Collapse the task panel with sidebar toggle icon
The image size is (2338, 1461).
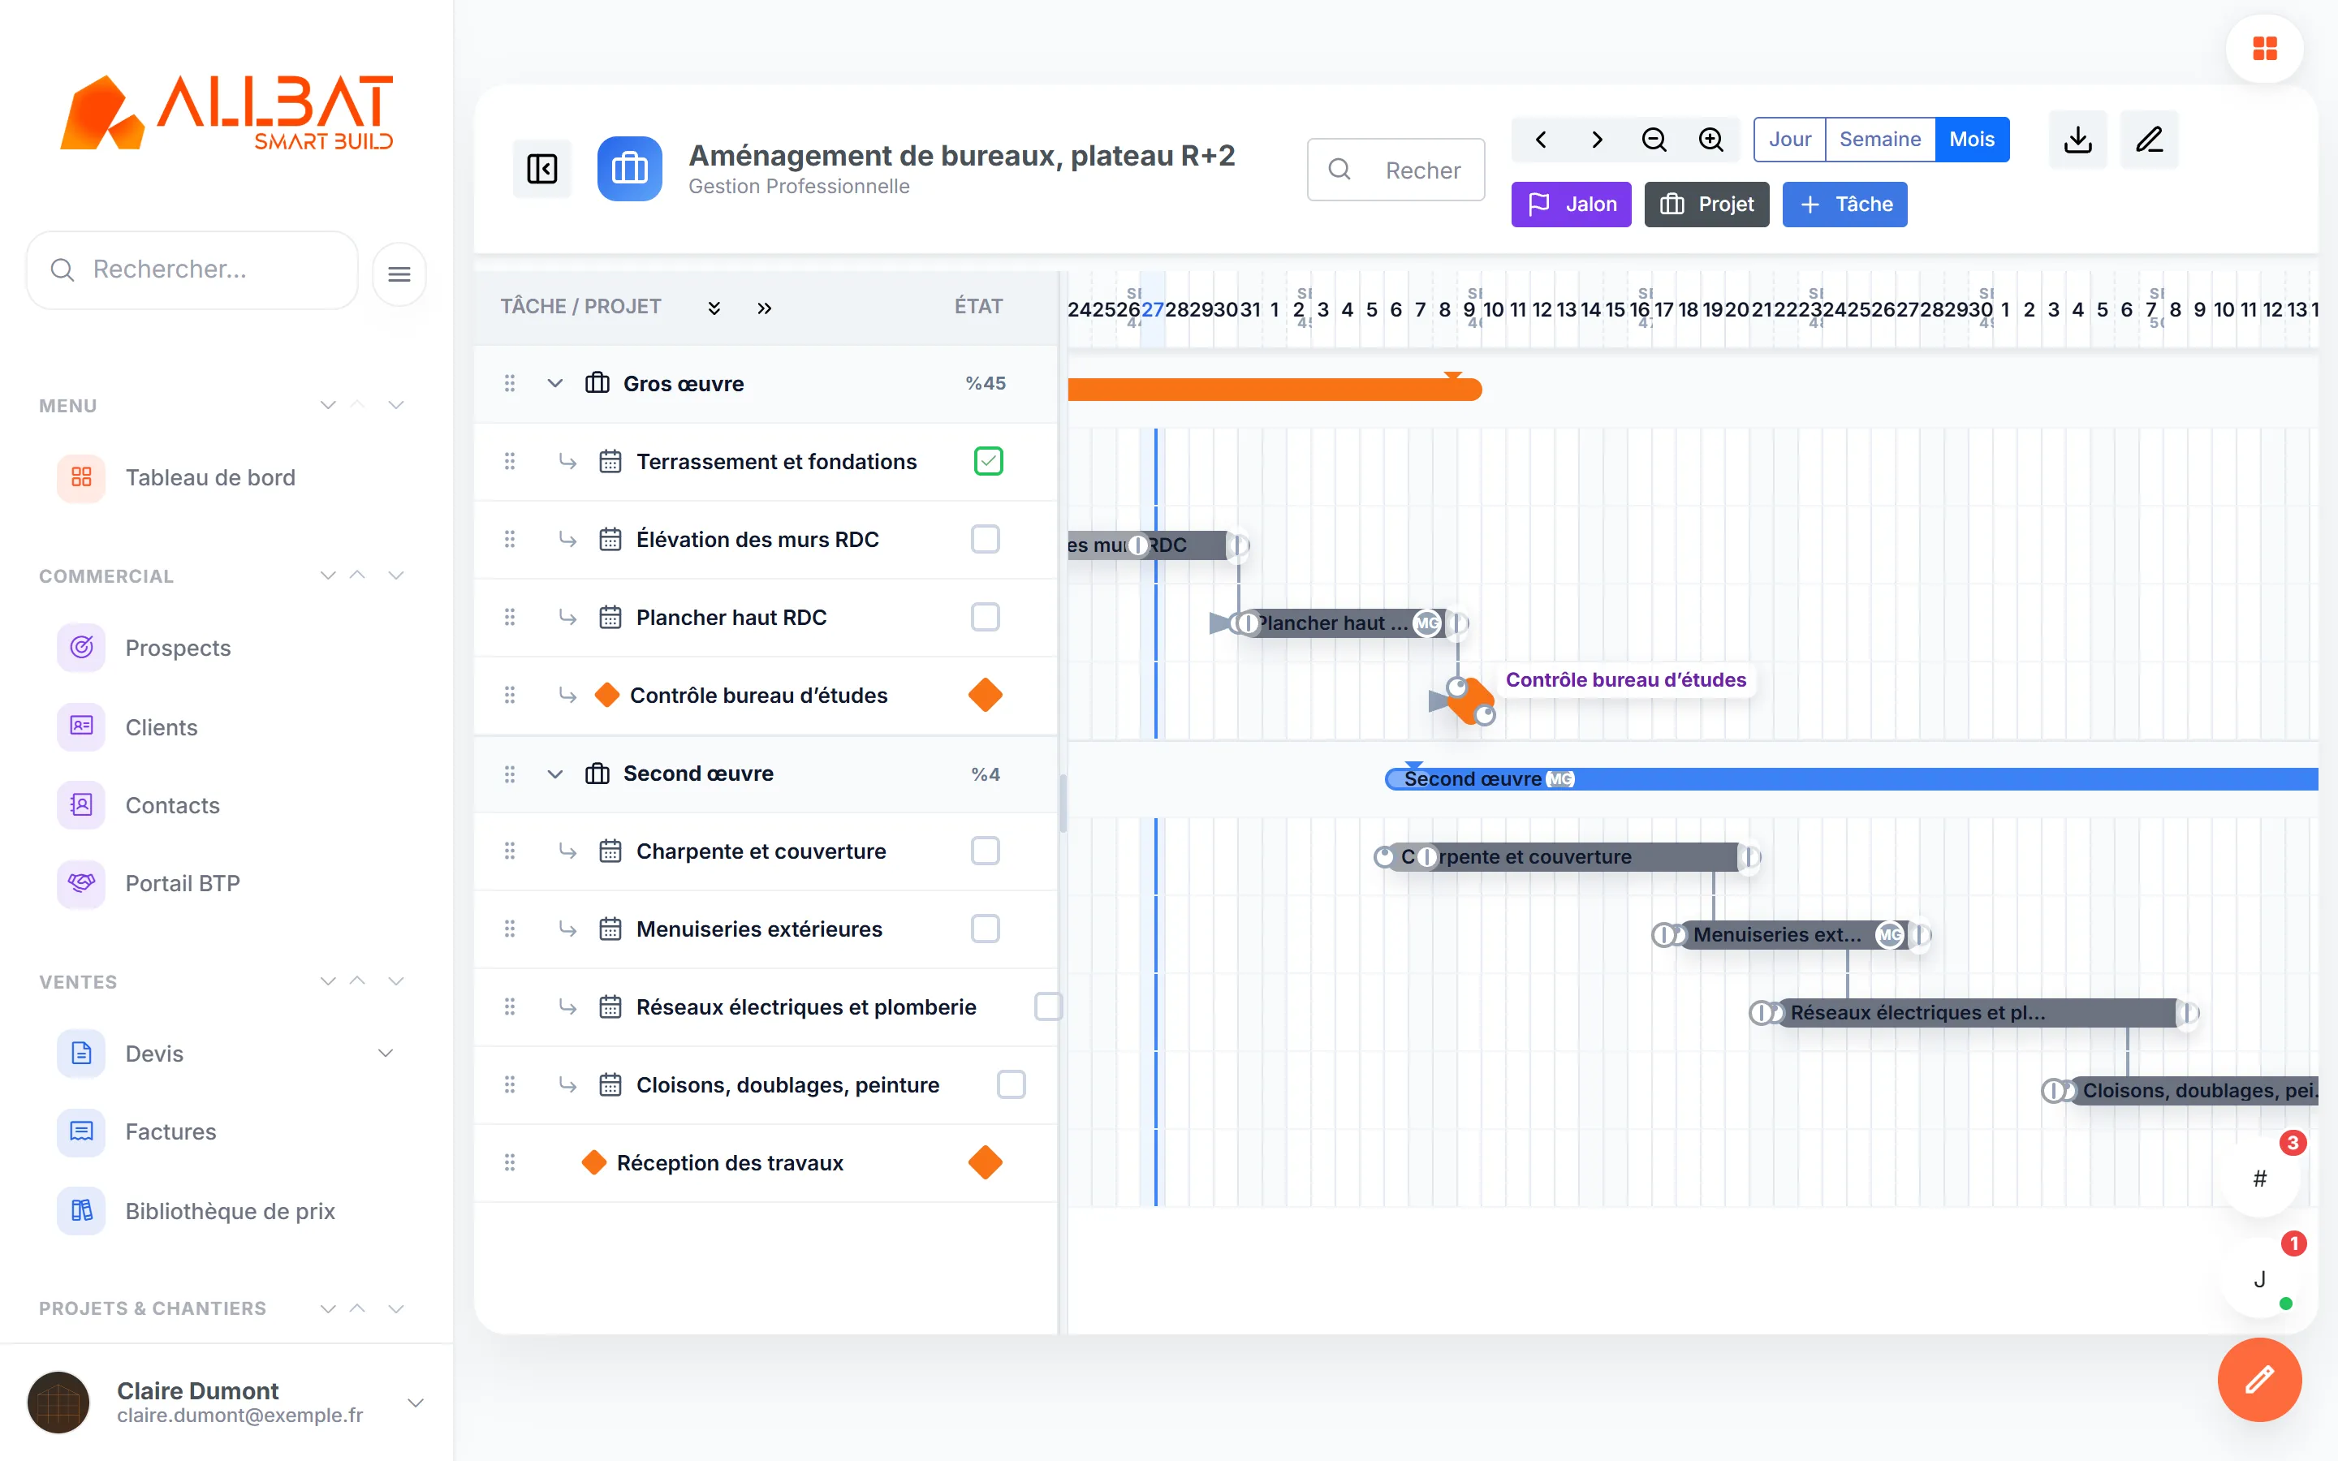pos(542,169)
